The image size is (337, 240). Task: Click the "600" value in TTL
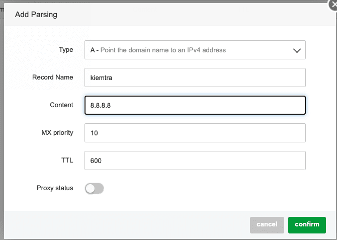point(96,161)
